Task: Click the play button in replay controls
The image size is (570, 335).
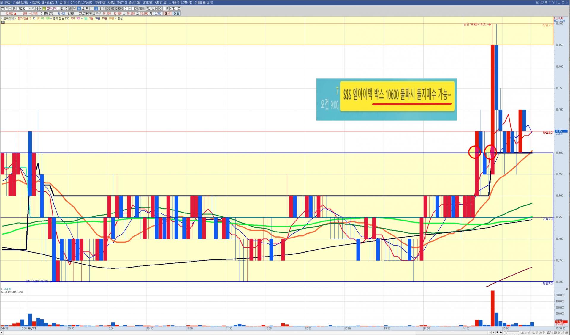Action: point(490,332)
